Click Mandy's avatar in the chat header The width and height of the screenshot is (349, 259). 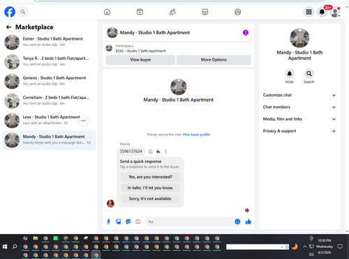click(x=112, y=33)
